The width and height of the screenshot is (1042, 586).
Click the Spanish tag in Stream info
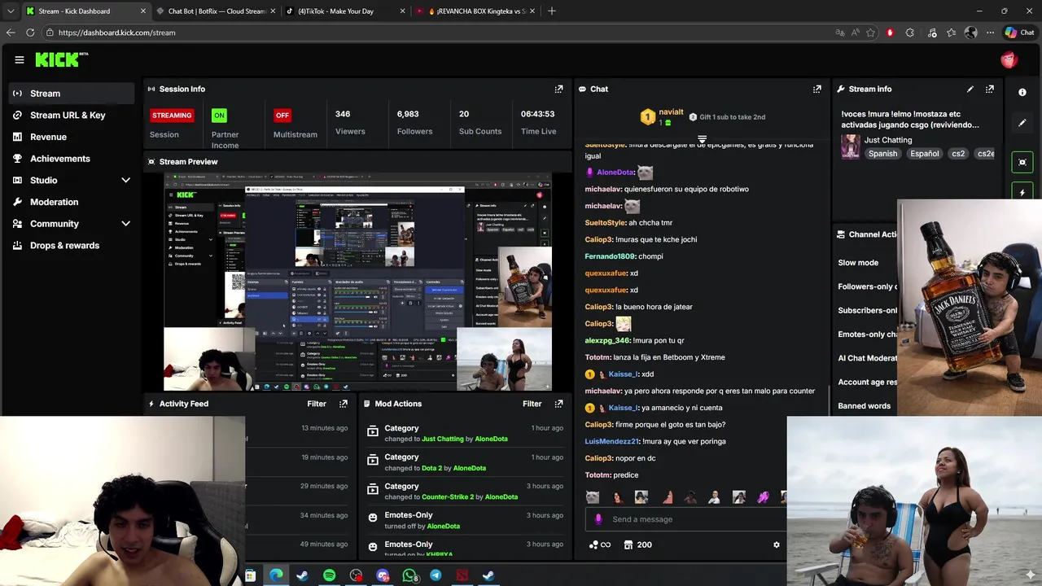click(x=882, y=154)
